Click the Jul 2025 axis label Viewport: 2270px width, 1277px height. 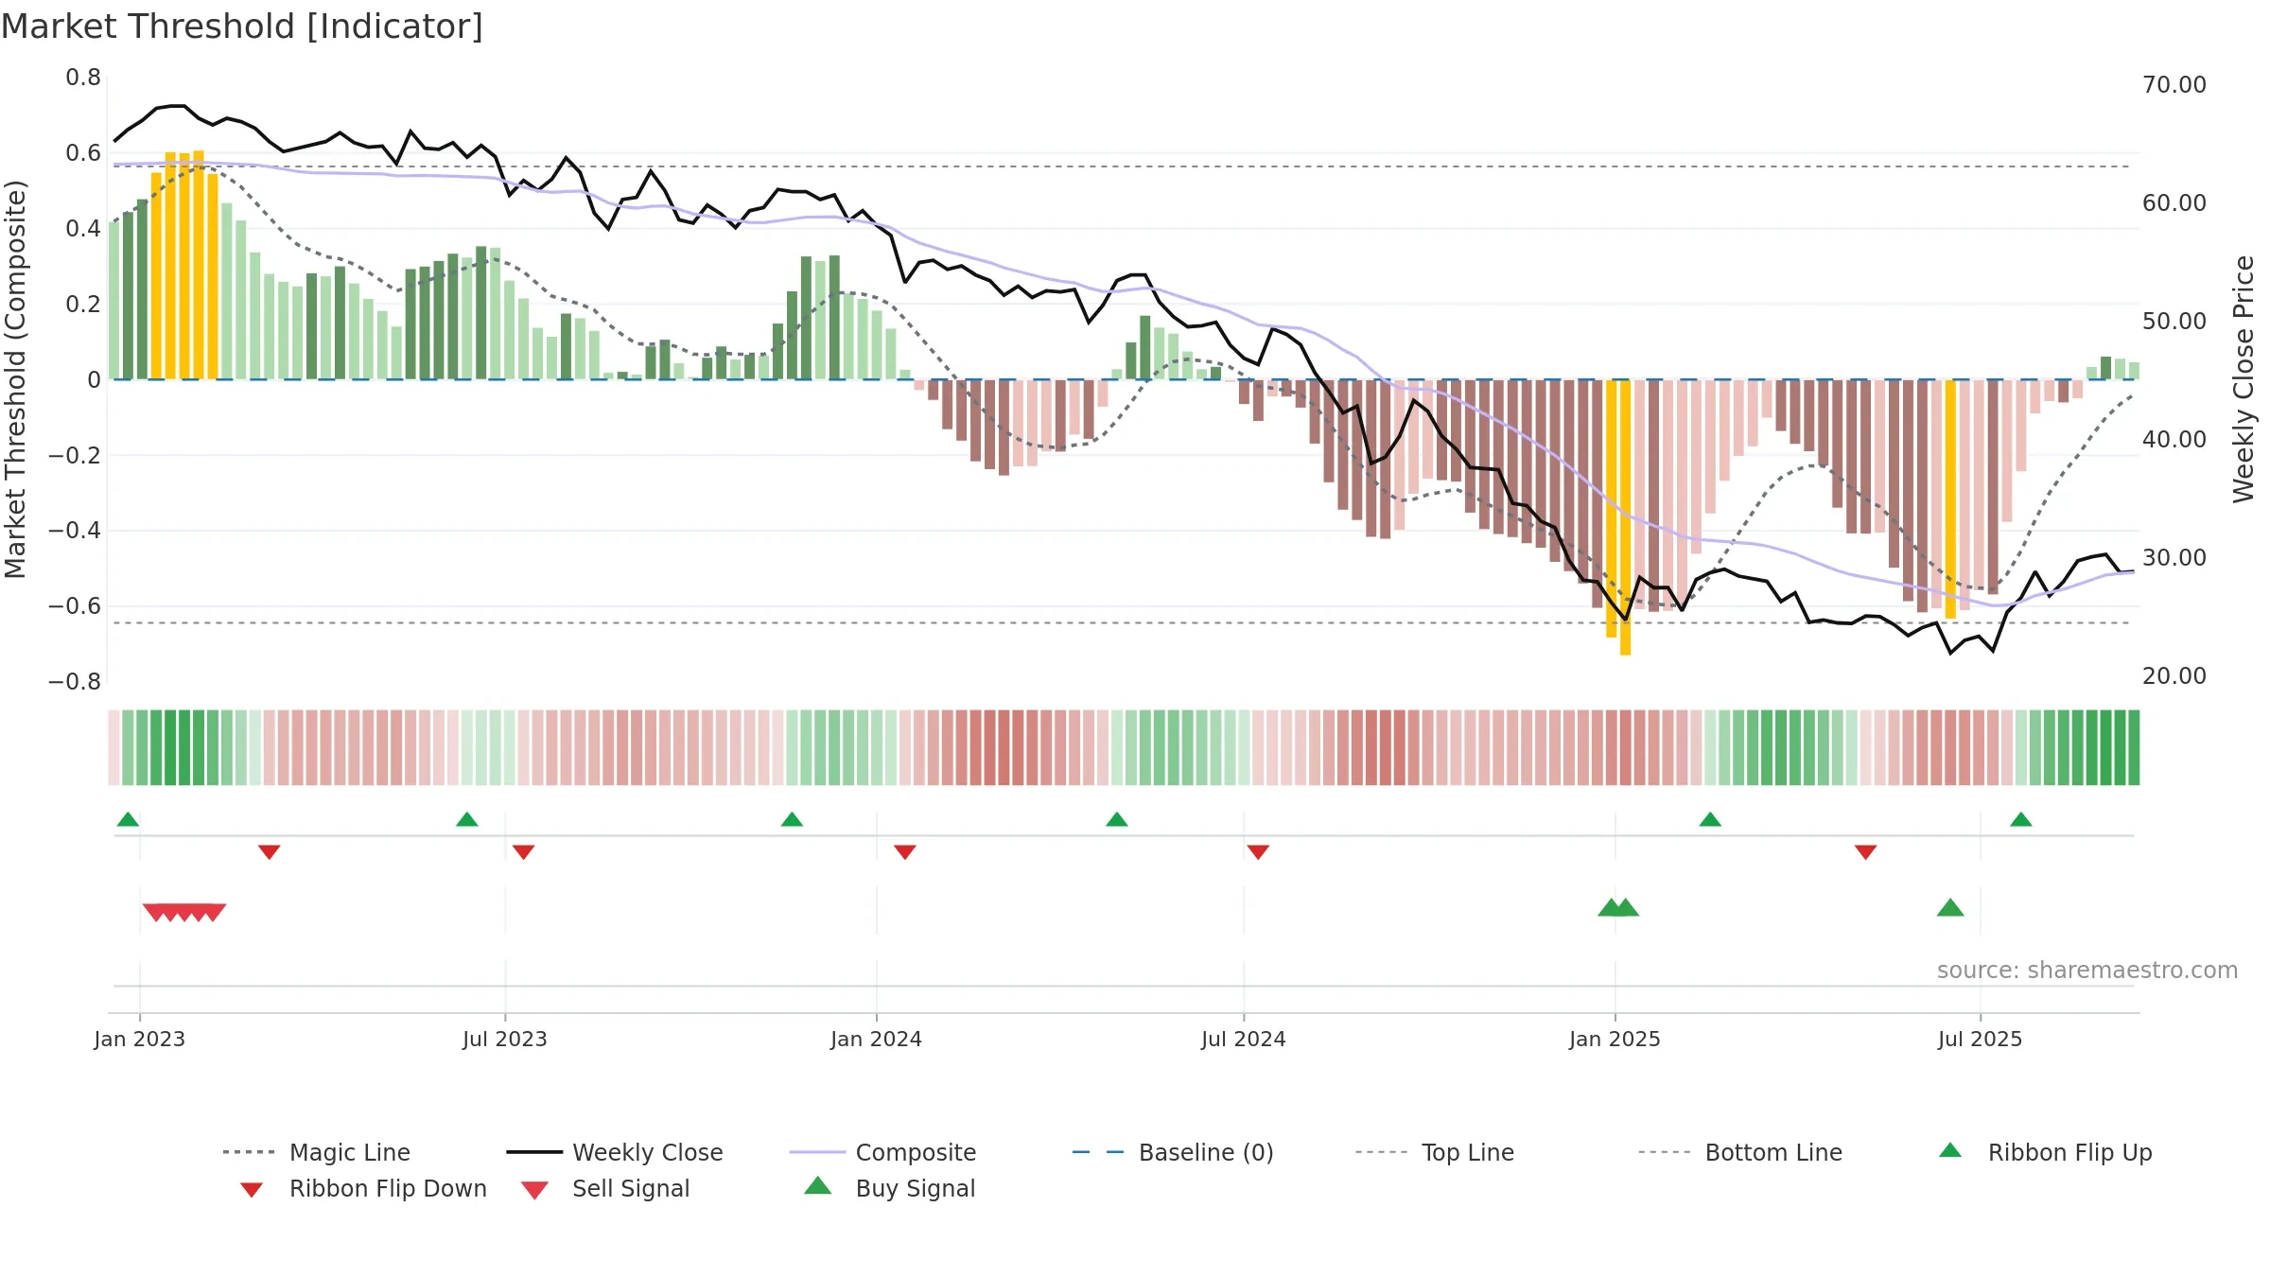click(x=1981, y=1039)
